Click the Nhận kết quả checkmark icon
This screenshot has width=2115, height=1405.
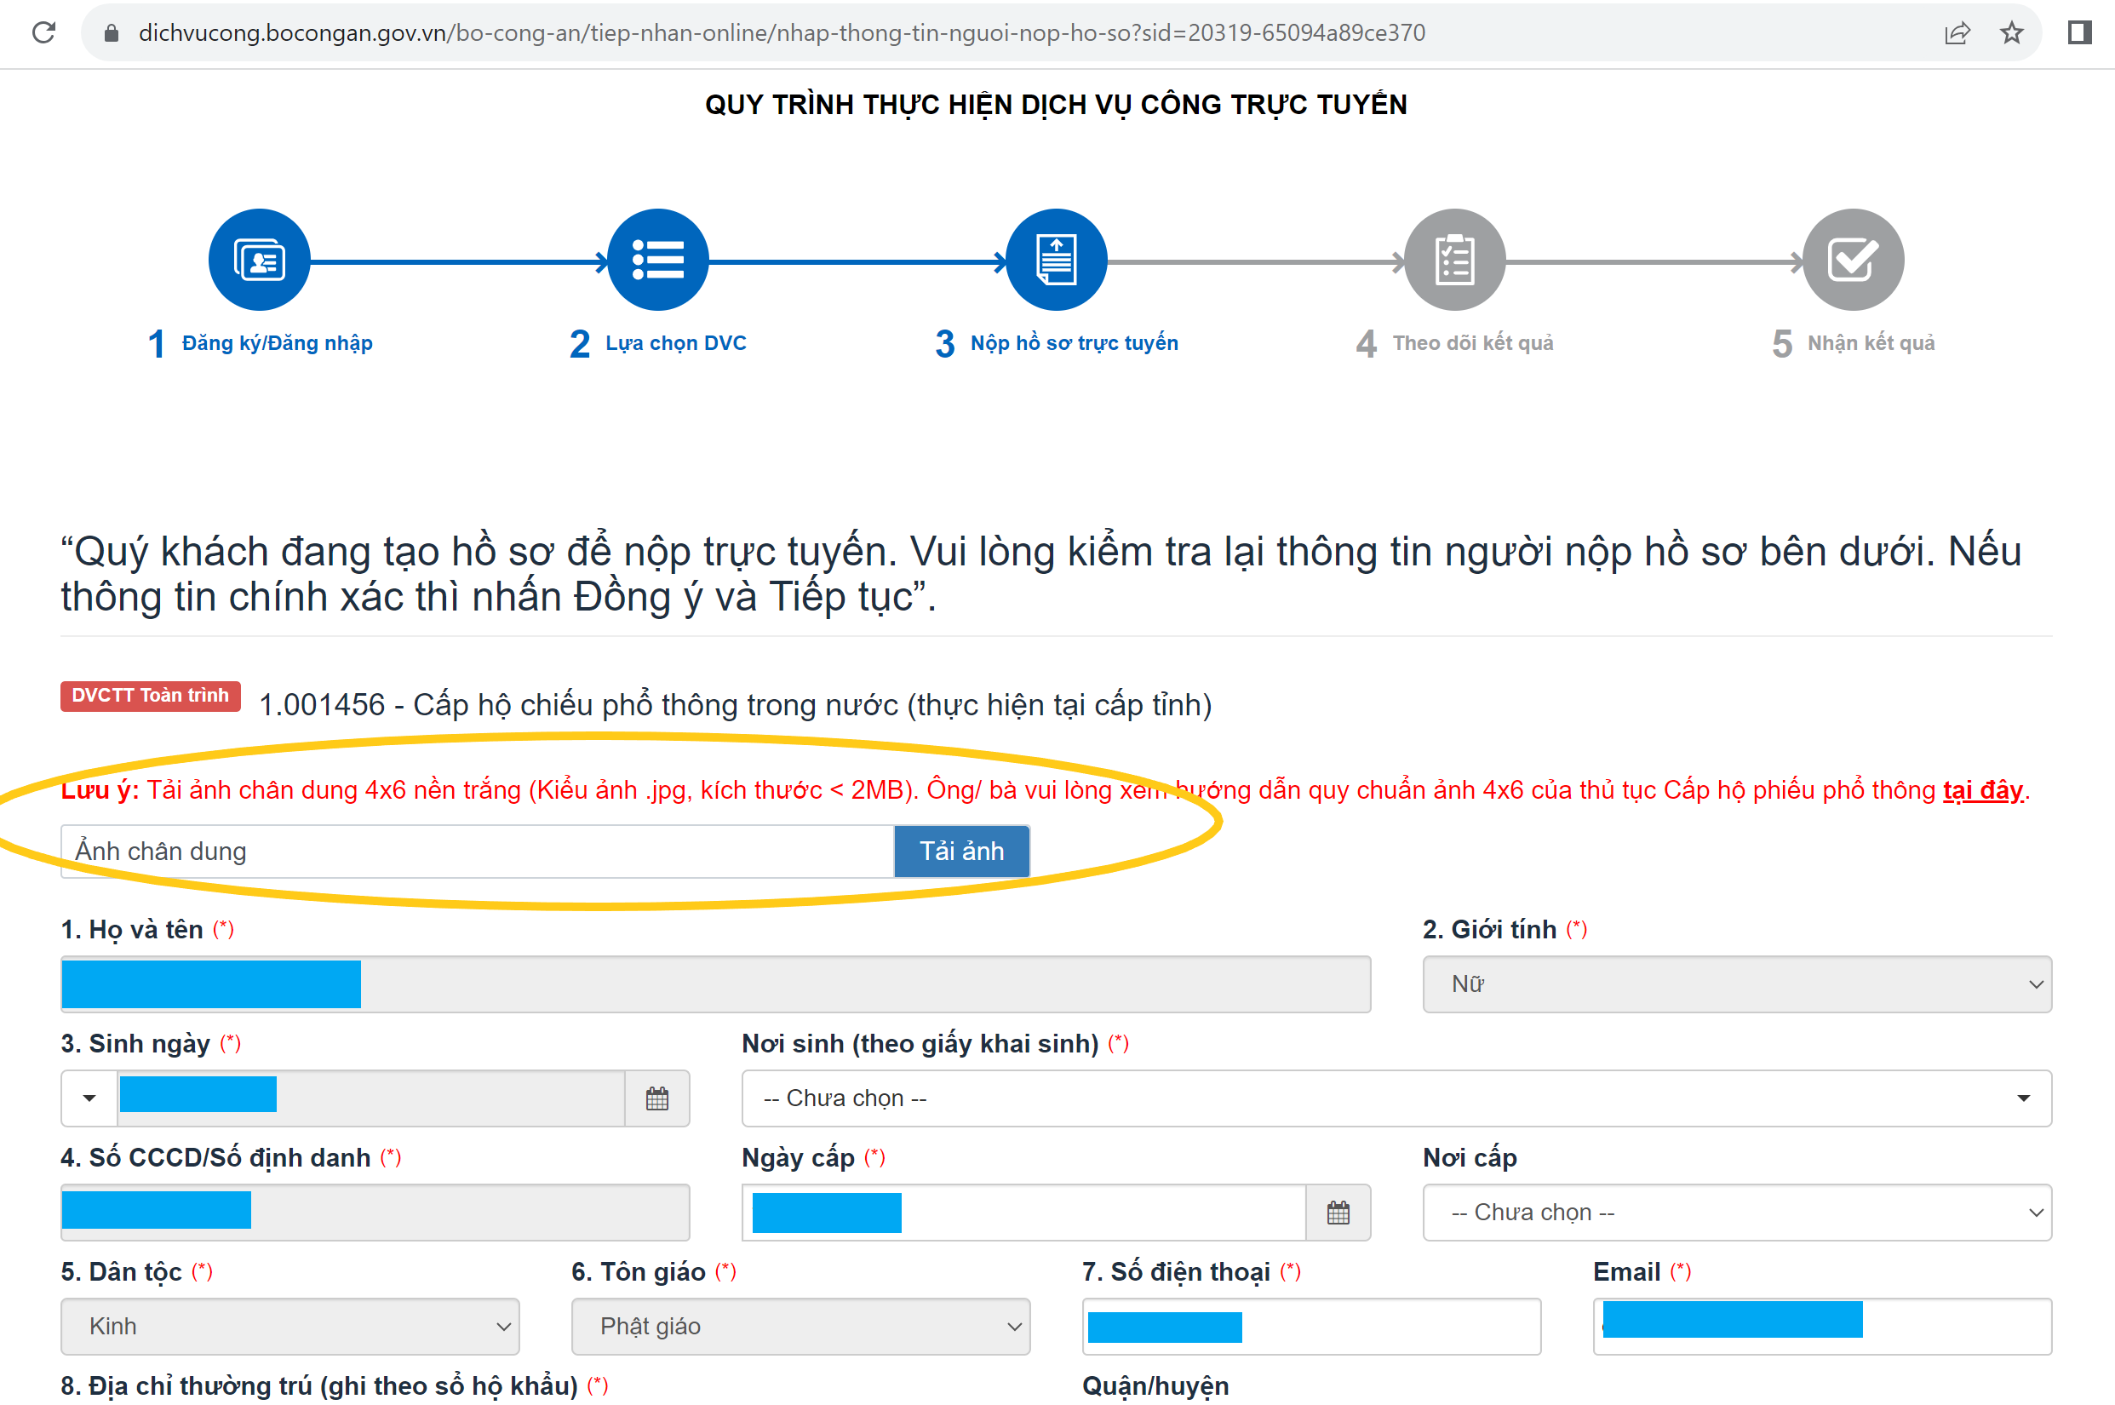tap(1853, 260)
